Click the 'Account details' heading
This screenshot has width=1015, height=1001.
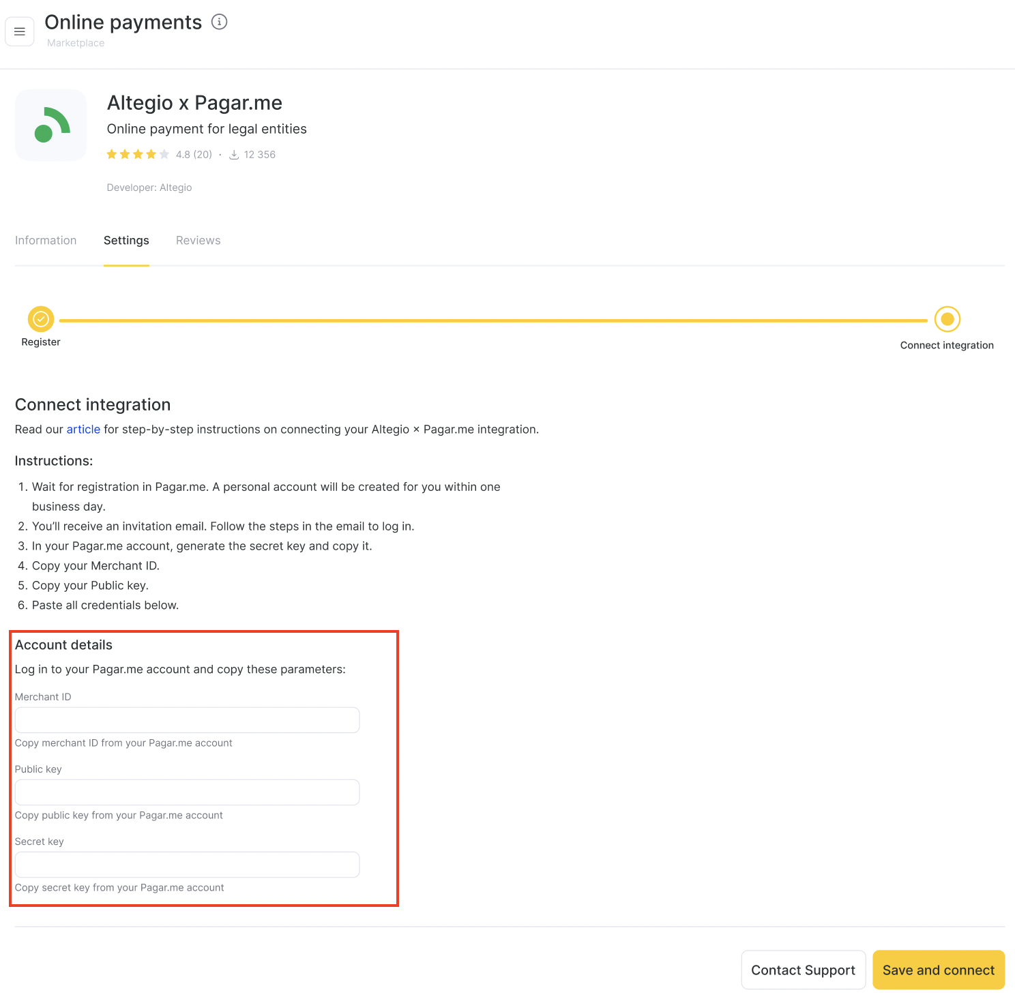63,645
